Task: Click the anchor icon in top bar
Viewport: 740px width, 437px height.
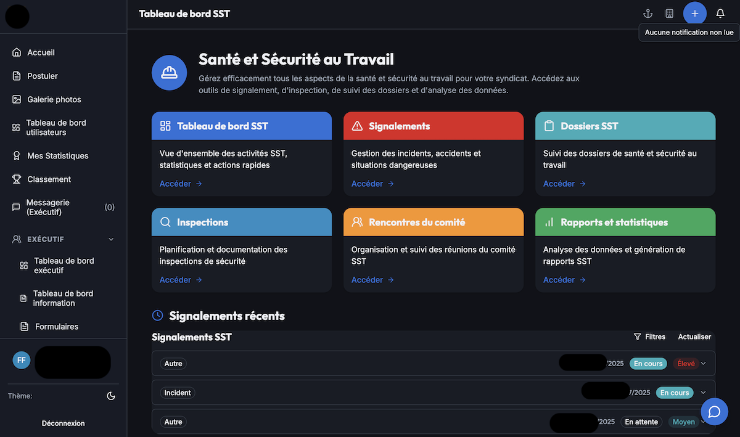Action: (x=647, y=14)
